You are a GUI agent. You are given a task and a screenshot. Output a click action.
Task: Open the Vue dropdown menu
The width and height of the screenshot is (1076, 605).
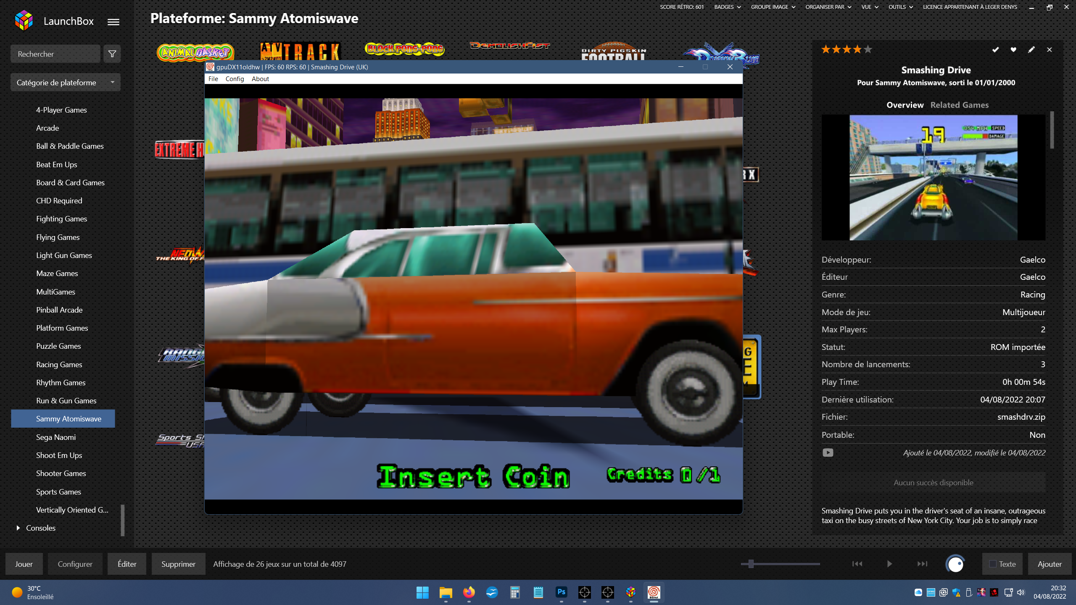click(870, 7)
